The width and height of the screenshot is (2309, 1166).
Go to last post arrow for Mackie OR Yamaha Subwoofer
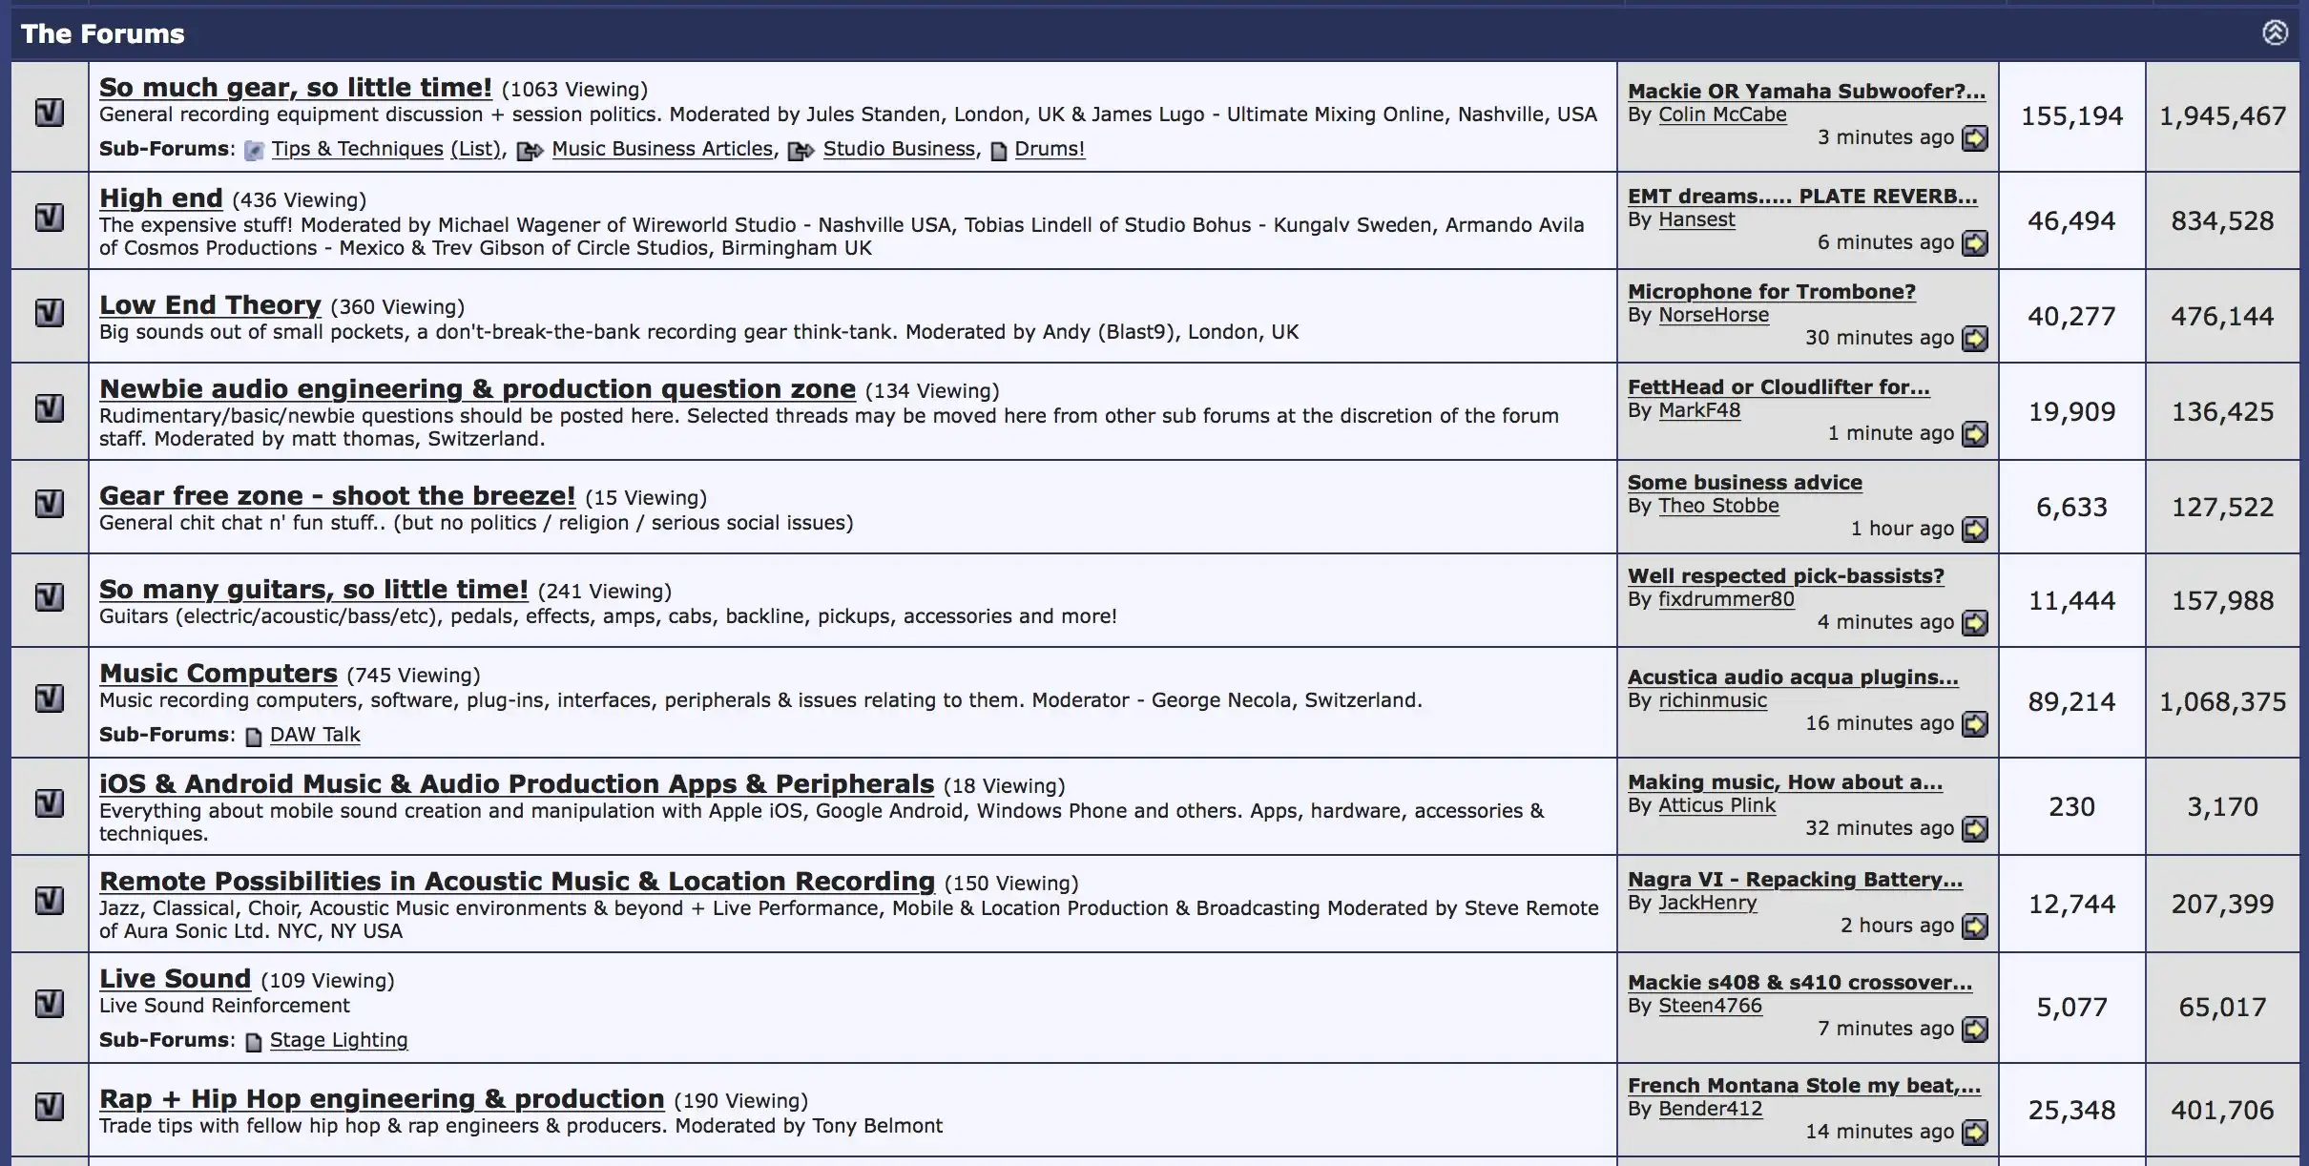point(1974,138)
